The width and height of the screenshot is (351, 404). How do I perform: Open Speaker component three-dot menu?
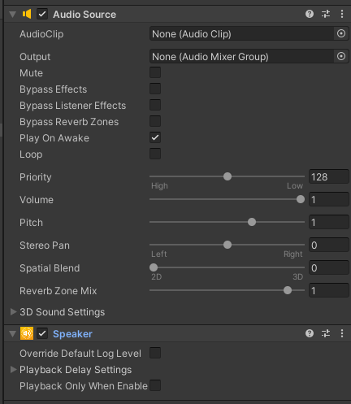click(342, 333)
